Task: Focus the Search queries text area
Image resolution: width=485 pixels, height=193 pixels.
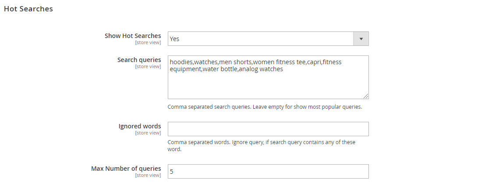Action: 268,77
